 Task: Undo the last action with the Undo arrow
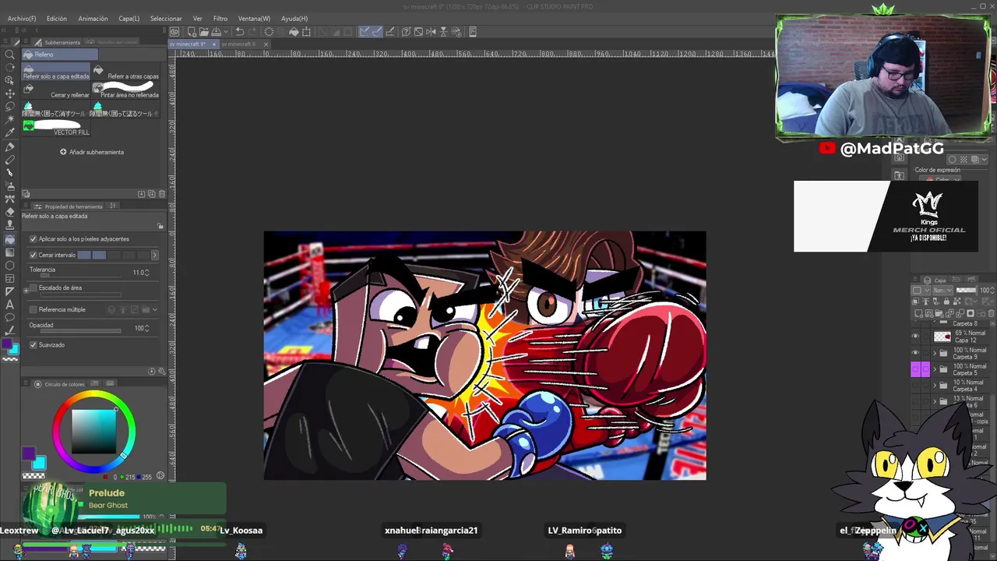[240, 32]
